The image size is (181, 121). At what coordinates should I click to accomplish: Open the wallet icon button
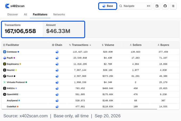tap(157, 6)
